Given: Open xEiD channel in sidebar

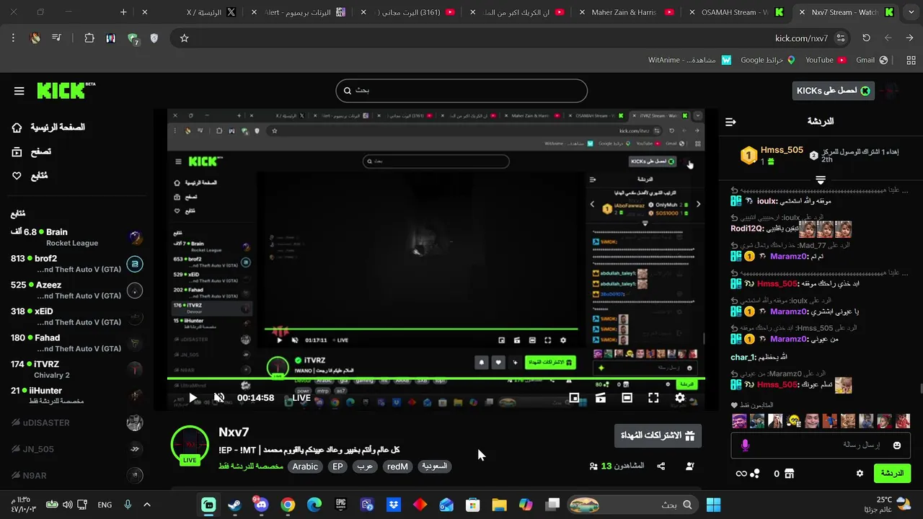Looking at the screenshot, I should point(76,316).
